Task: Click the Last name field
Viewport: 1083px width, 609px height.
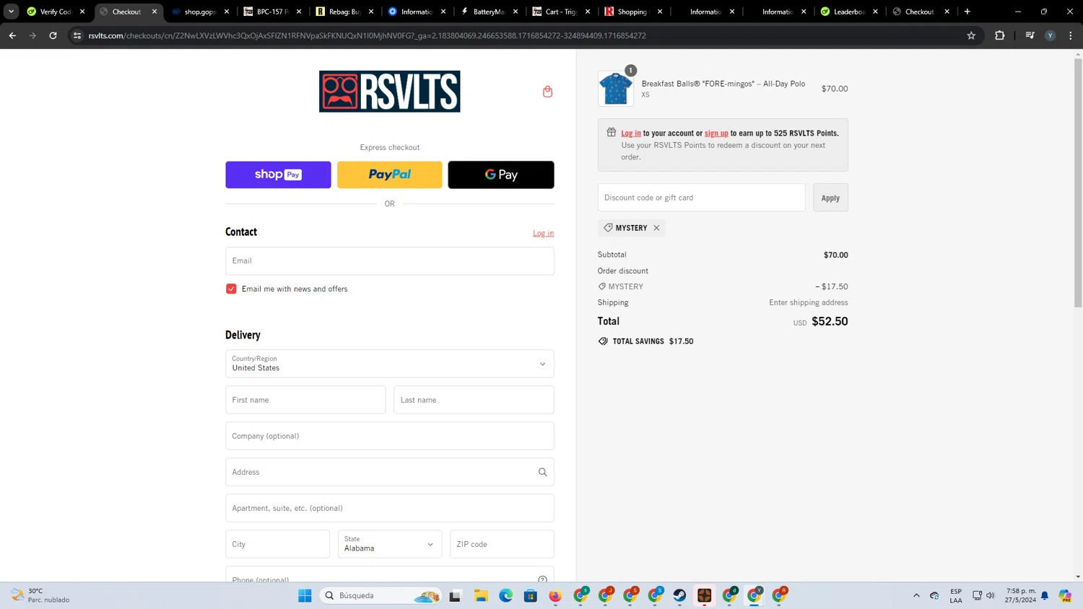Action: [474, 400]
